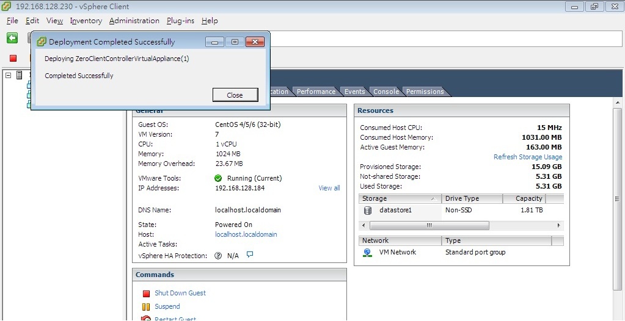Click the vSphere HA question mark icon

[x=218, y=256]
